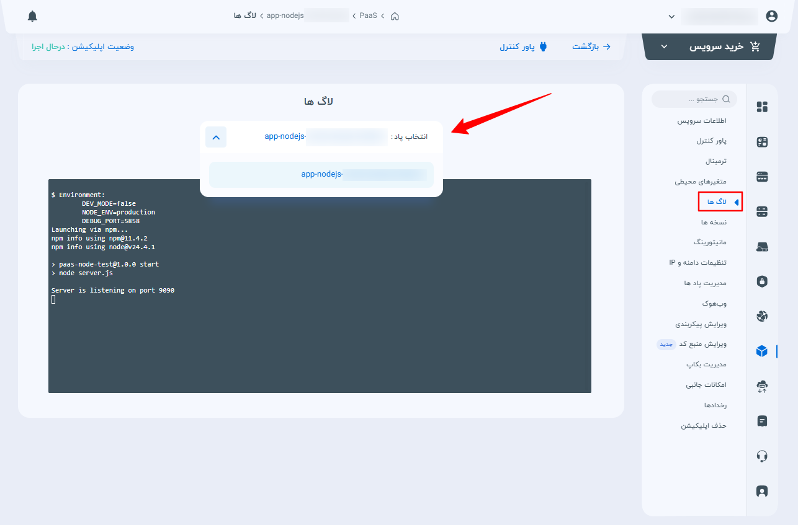Screen dimensions: 798x525
Task: Click the 'Server is listening on port 9090' line
Action: point(113,290)
